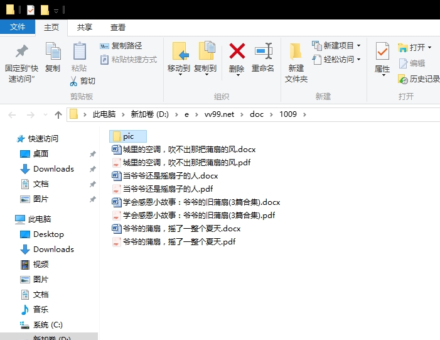Click the Paste (粘贴) clipboard icon
This screenshot has height=340, width=440.
[x=79, y=51]
